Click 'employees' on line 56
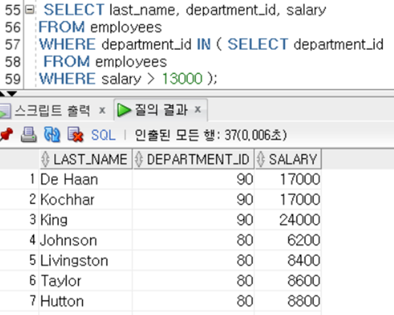 (x=126, y=27)
